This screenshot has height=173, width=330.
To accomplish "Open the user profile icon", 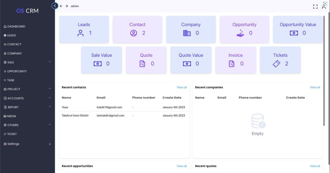I will click(x=324, y=7).
